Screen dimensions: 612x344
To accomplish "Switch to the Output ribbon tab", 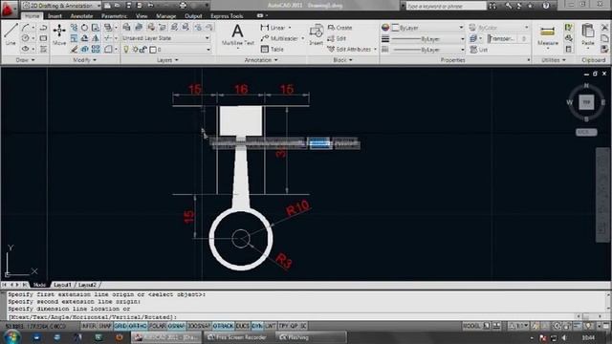I will click(x=193, y=16).
